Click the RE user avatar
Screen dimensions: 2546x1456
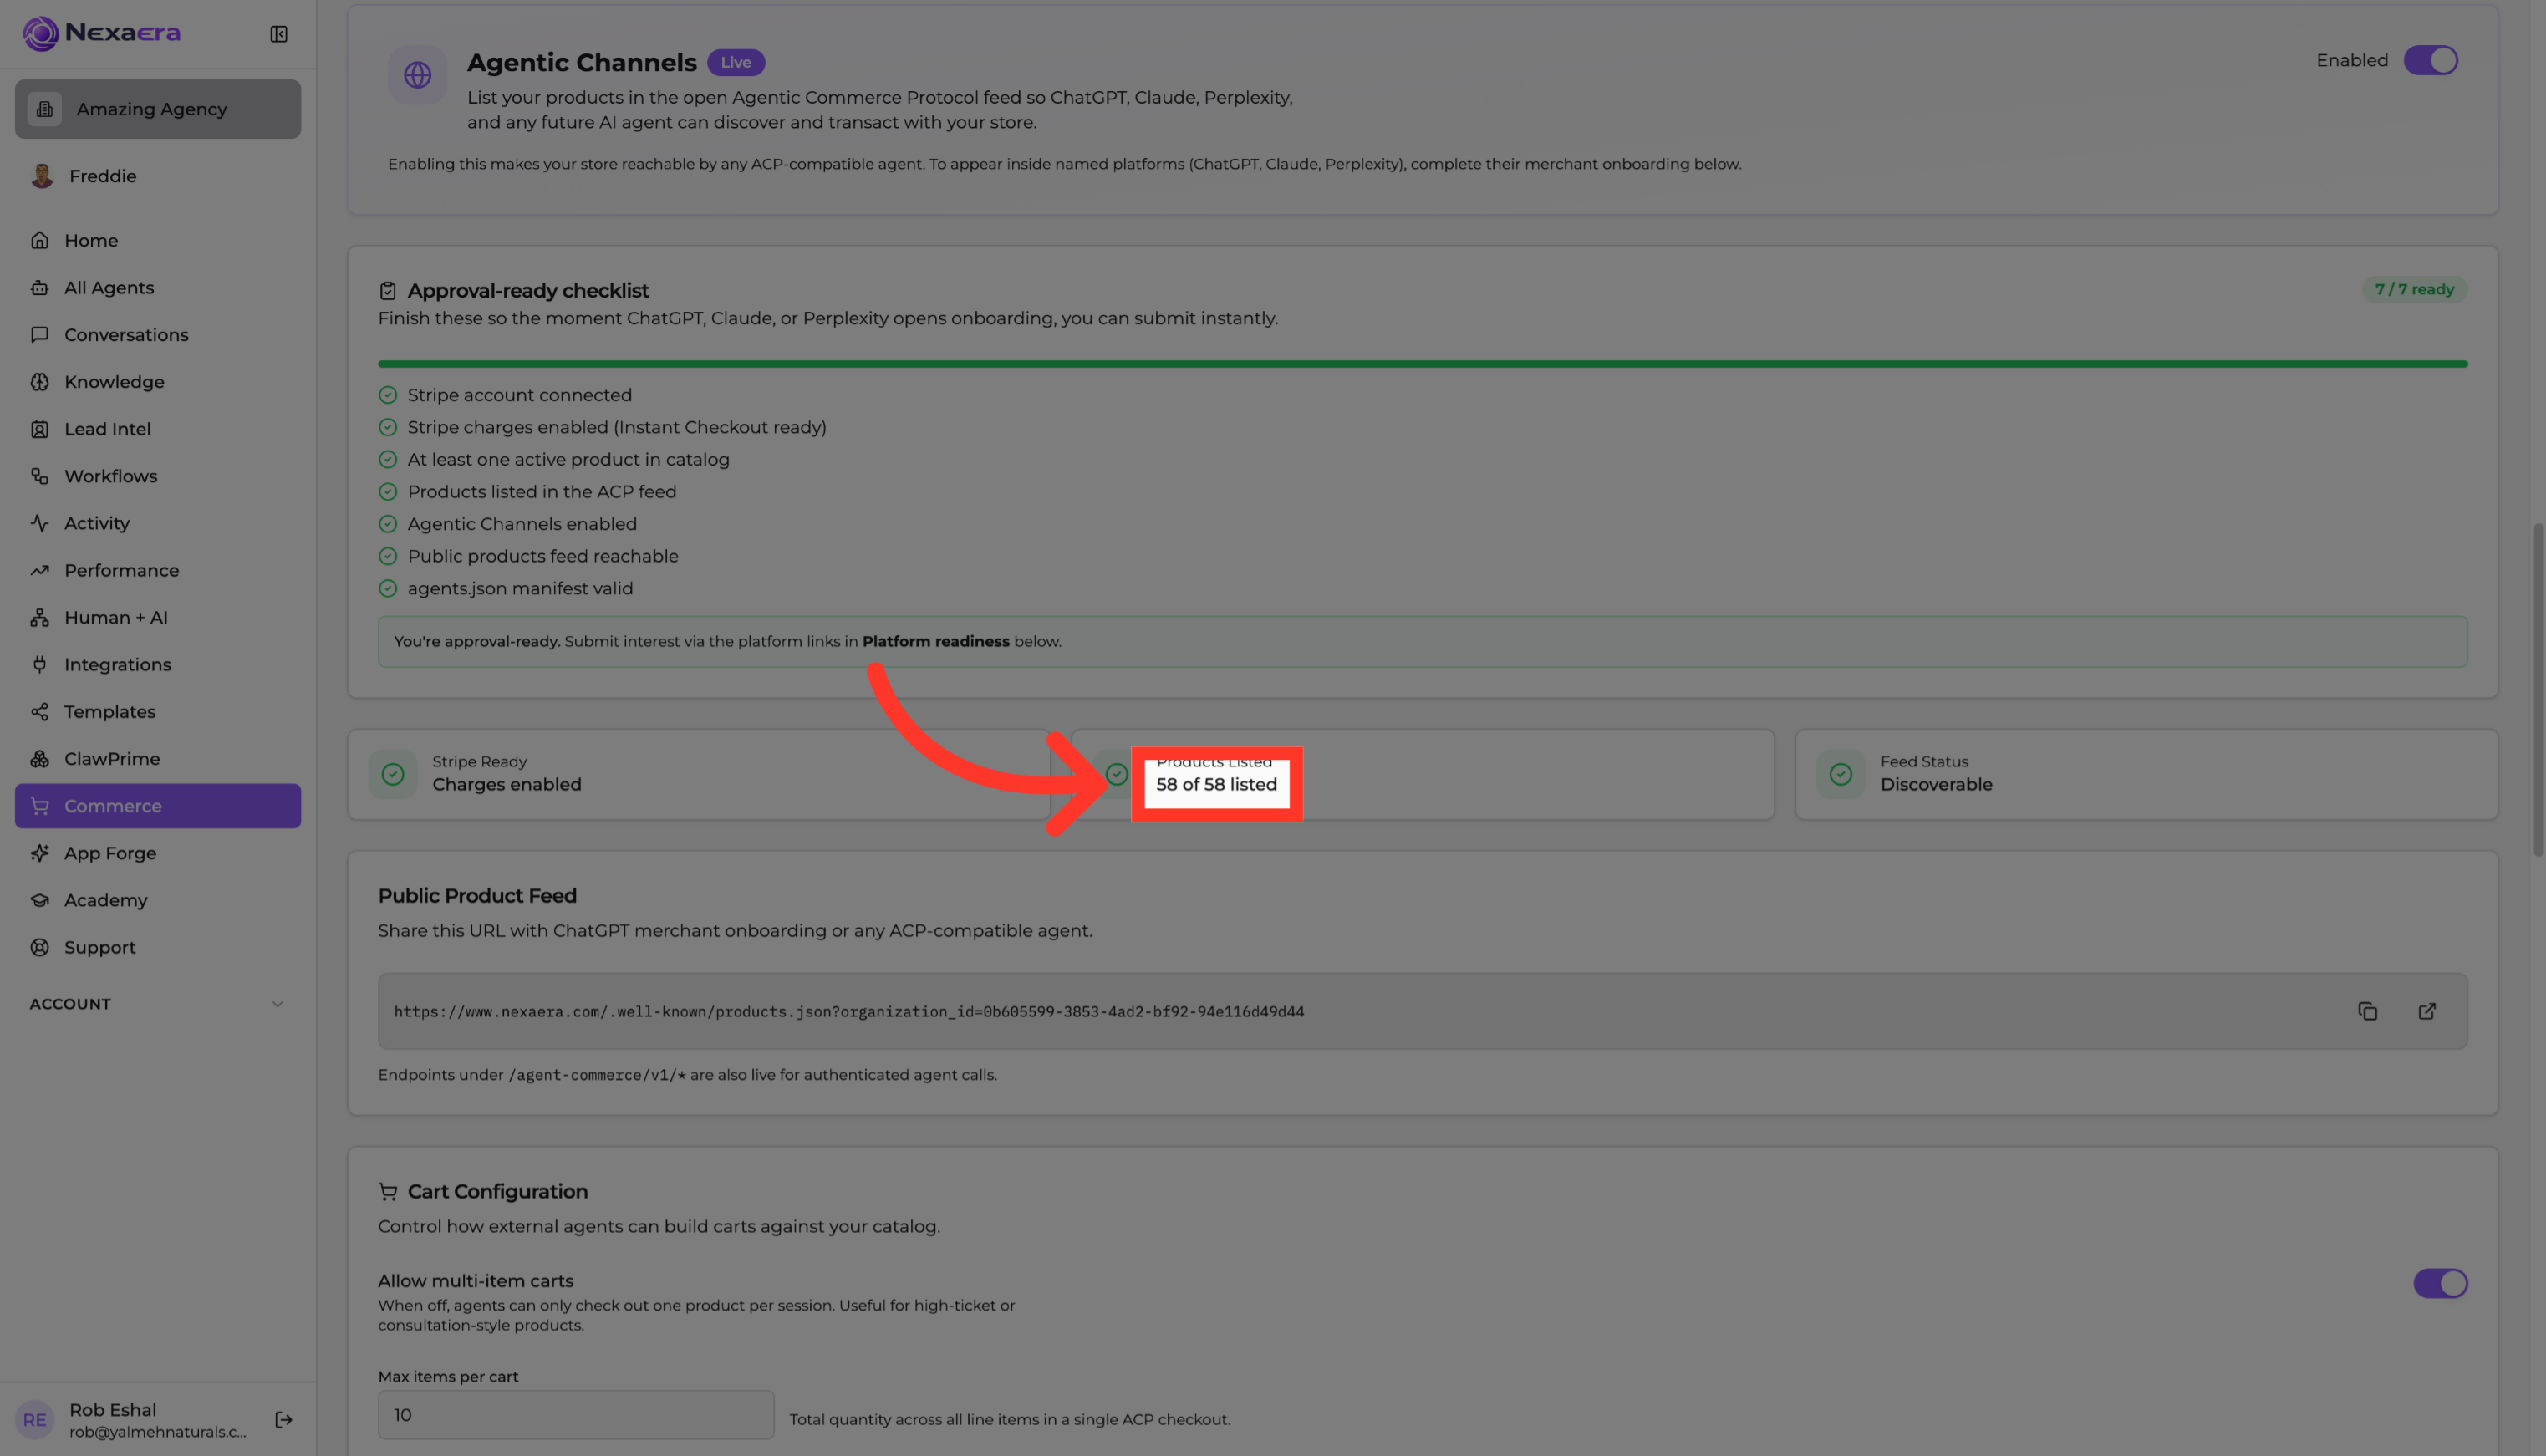(35, 1419)
